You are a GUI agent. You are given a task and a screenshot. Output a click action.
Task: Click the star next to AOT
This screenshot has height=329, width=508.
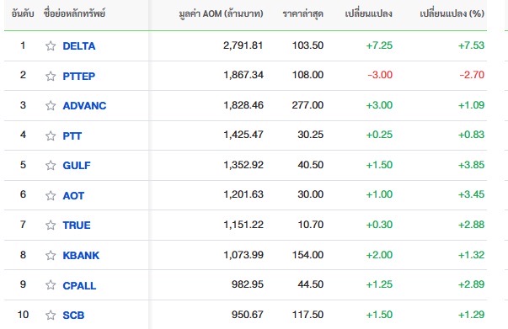tap(51, 195)
